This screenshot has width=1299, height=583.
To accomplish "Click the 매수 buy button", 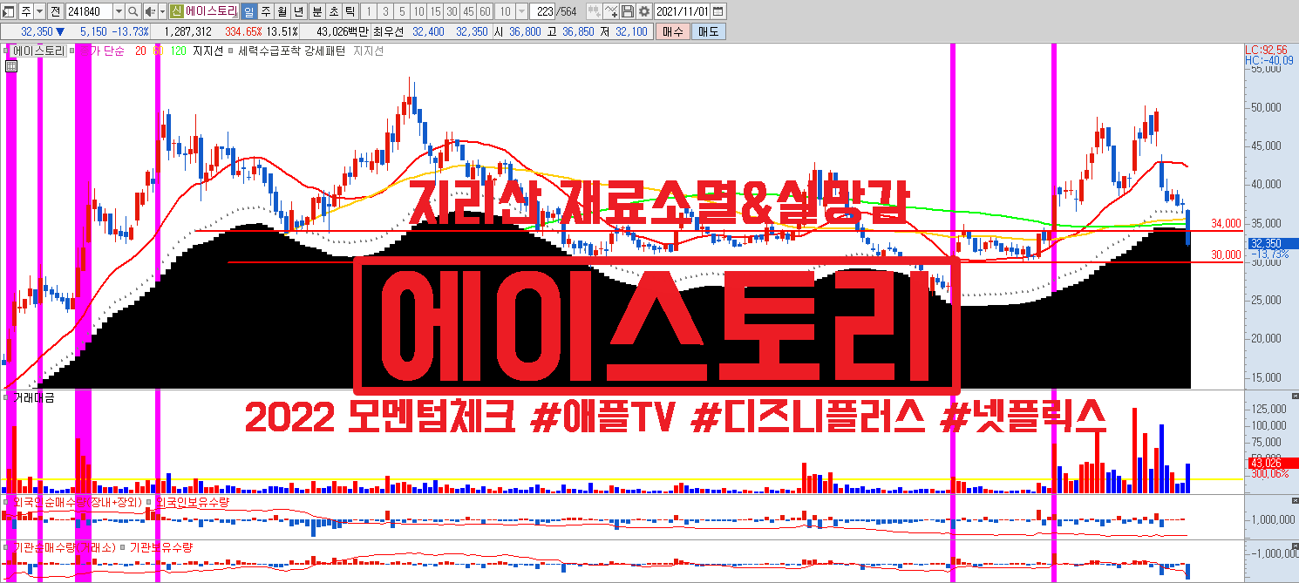I will tap(673, 31).
